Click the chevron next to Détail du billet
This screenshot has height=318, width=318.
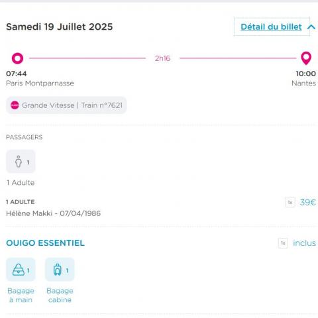click(311, 27)
